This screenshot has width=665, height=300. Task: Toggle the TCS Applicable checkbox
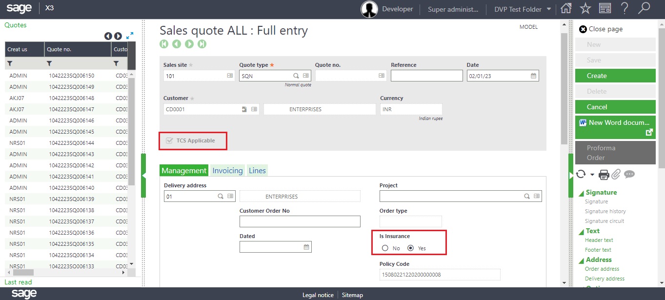(169, 140)
